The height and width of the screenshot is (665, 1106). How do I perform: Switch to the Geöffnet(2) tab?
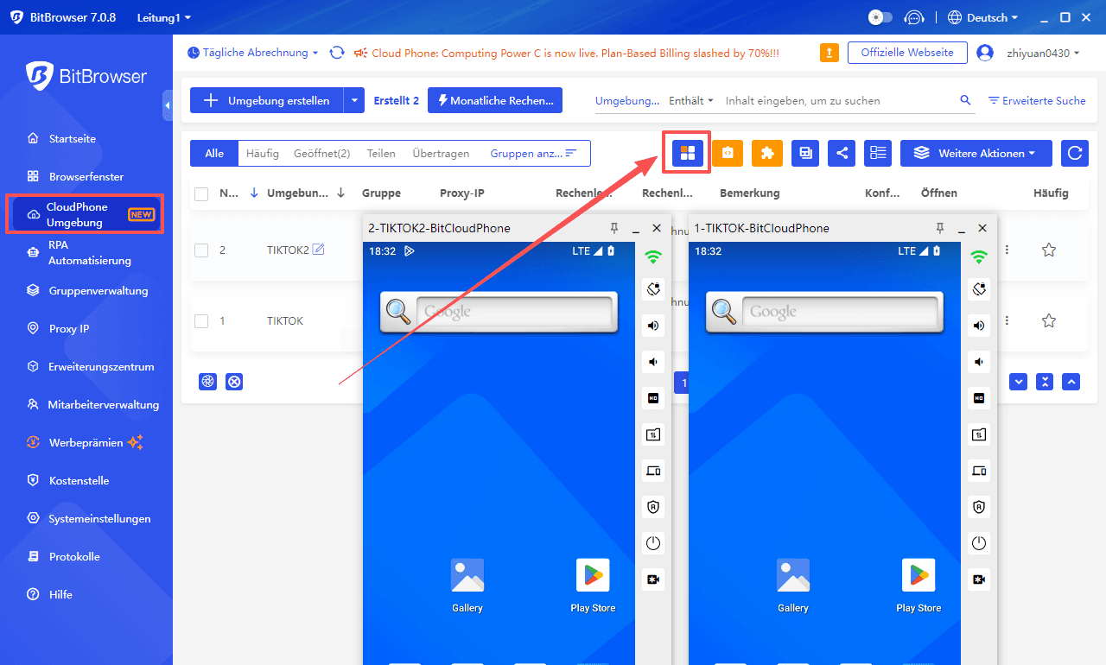click(321, 154)
